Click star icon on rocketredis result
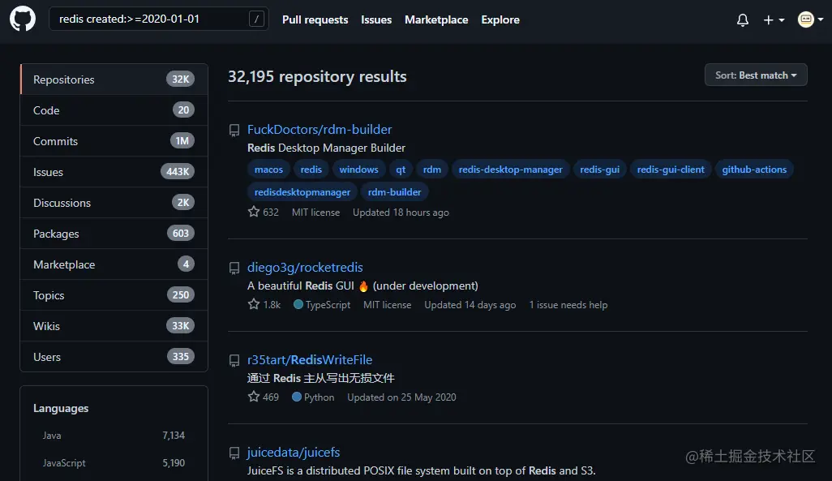The image size is (832, 481). tap(254, 304)
